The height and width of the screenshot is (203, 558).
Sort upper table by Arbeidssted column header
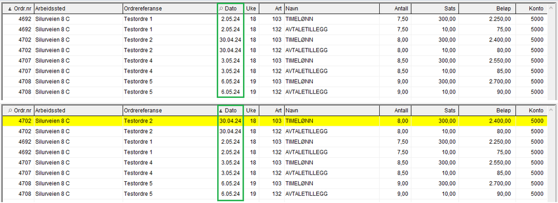[x=78, y=8]
